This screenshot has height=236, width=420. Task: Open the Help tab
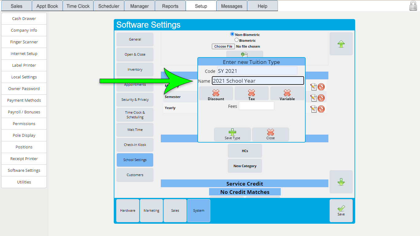(263, 6)
